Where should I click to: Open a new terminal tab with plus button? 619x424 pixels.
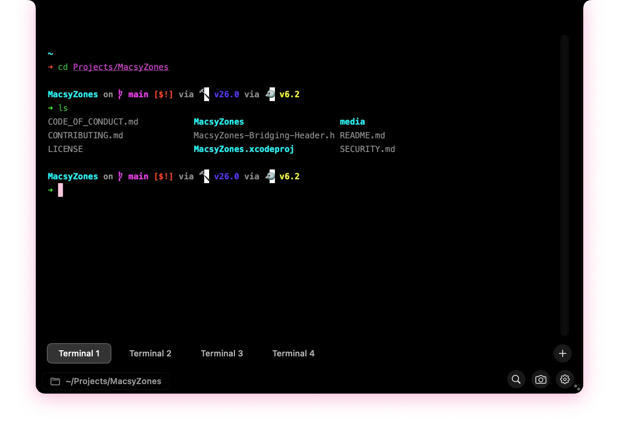562,353
